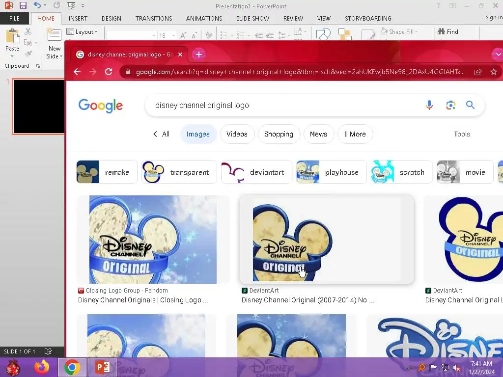Bookmark this page with the star icon
Screen dimensions: 503x377
point(494,72)
